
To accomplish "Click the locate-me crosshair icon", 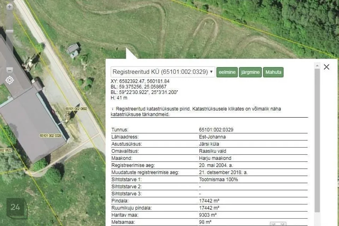I will click(x=10, y=80).
